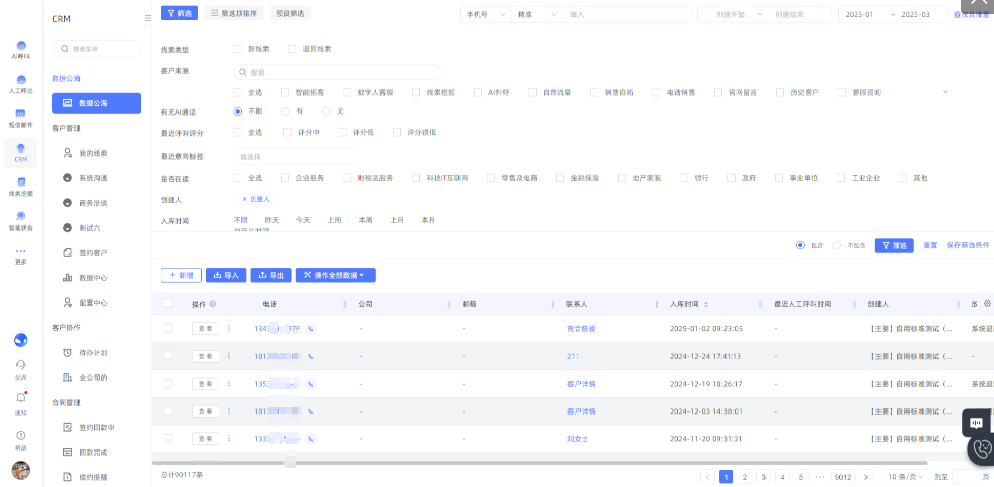Click phone dial icon in first table row
The width and height of the screenshot is (994, 487).
(x=311, y=329)
